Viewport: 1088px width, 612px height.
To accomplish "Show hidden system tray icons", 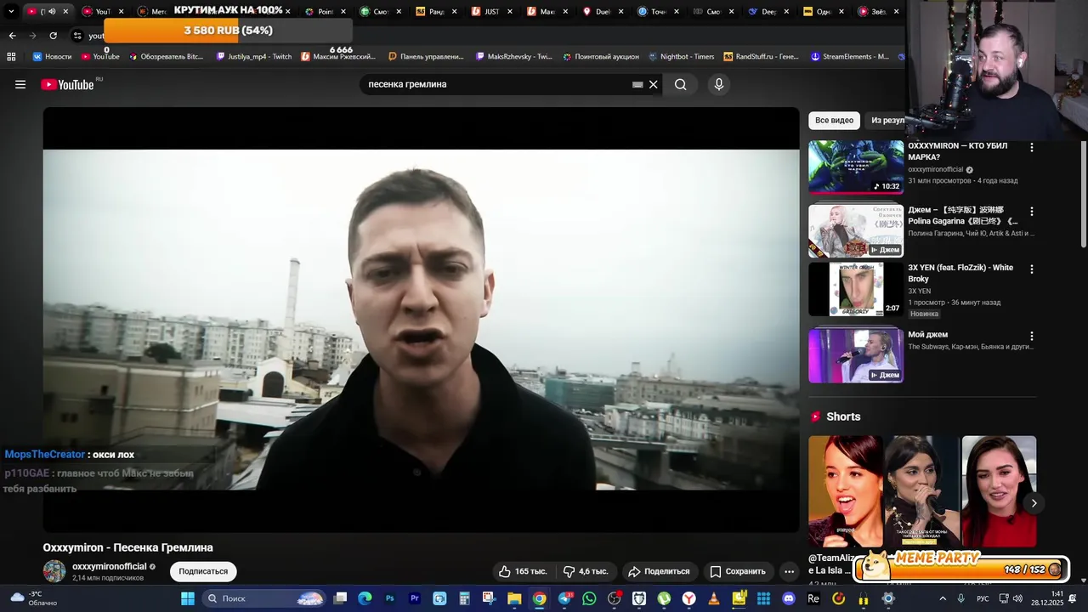I will click(943, 598).
